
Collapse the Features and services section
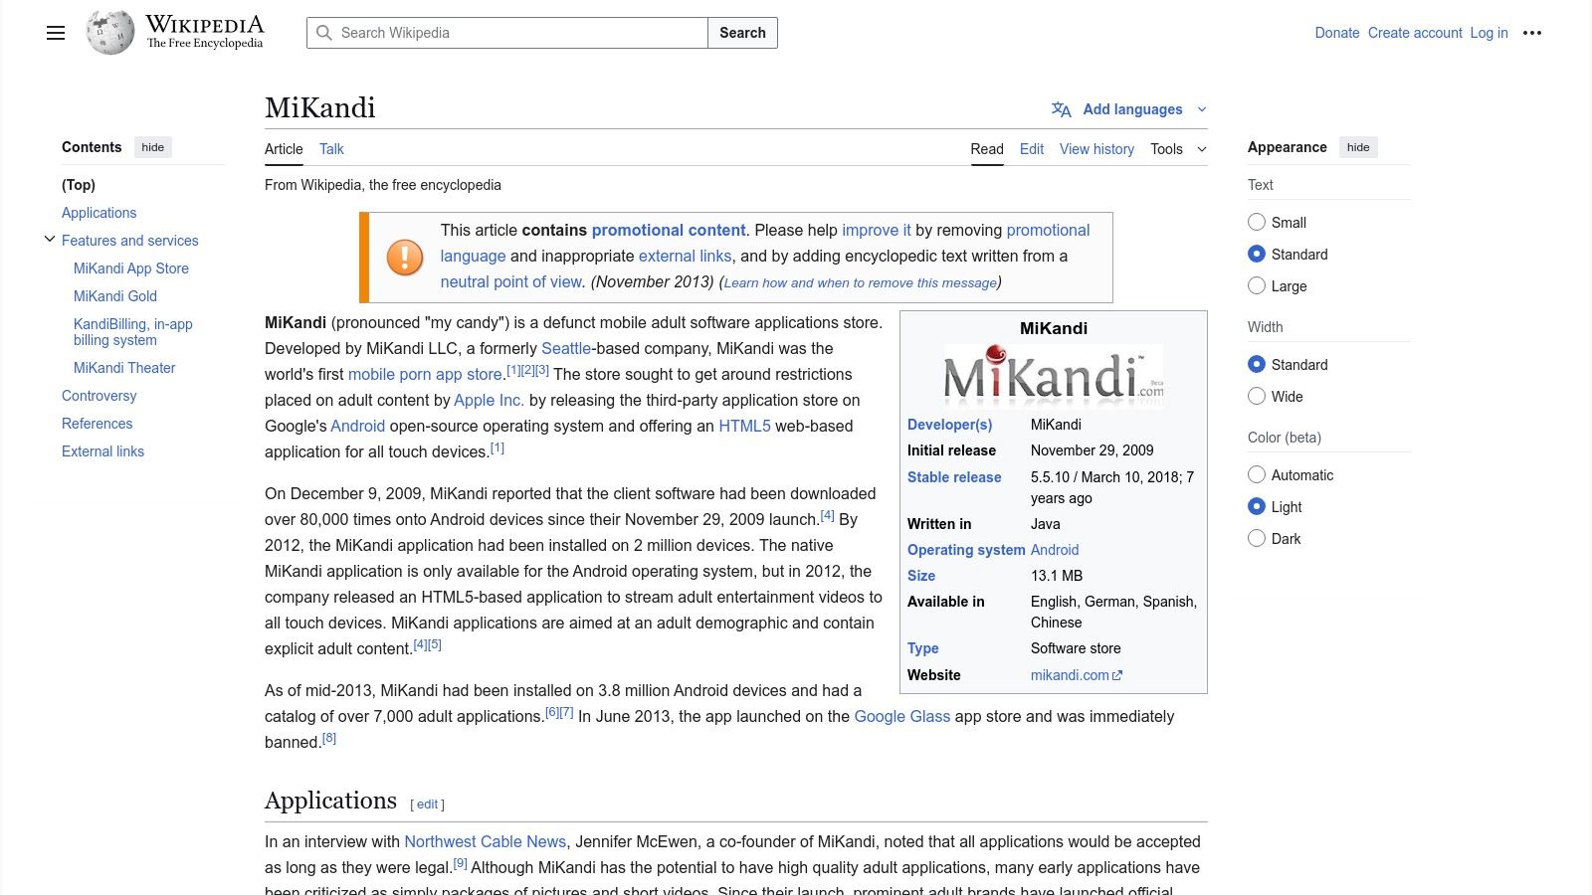pyautogui.click(x=50, y=240)
